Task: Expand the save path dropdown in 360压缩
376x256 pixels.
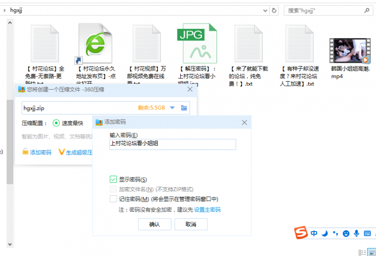Action: 172,108
